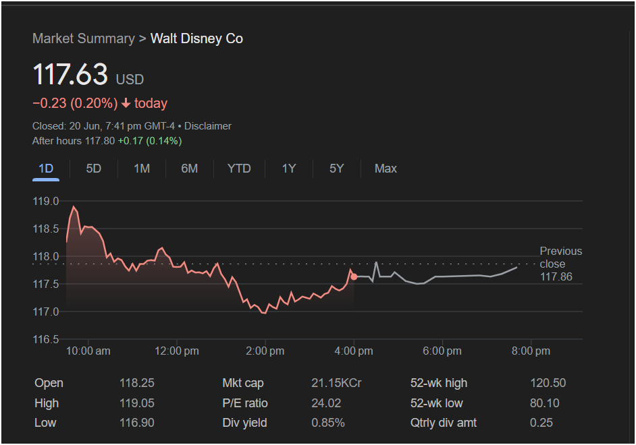Screen dimensions: 636x445
Task: Click the Mkt cap label
Action: [x=243, y=383]
